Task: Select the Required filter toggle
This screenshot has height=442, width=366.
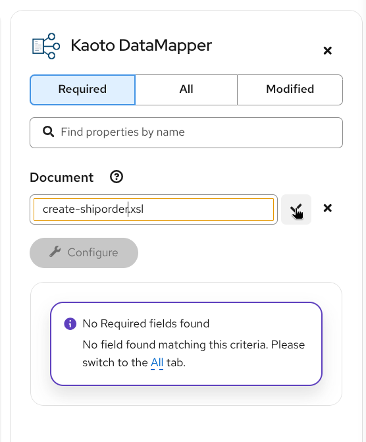Action: pyautogui.click(x=82, y=90)
